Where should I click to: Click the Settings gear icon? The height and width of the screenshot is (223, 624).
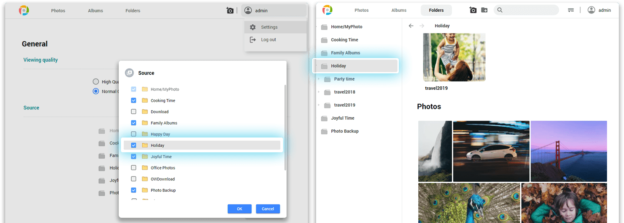point(253,27)
